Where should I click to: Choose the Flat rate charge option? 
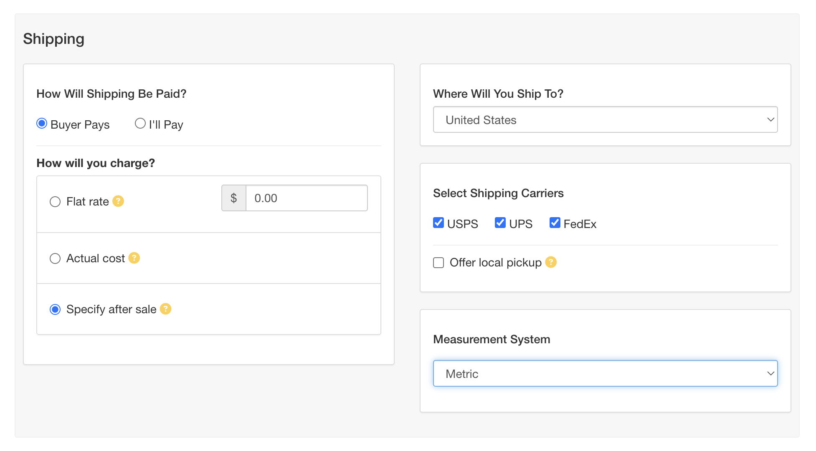click(x=55, y=202)
